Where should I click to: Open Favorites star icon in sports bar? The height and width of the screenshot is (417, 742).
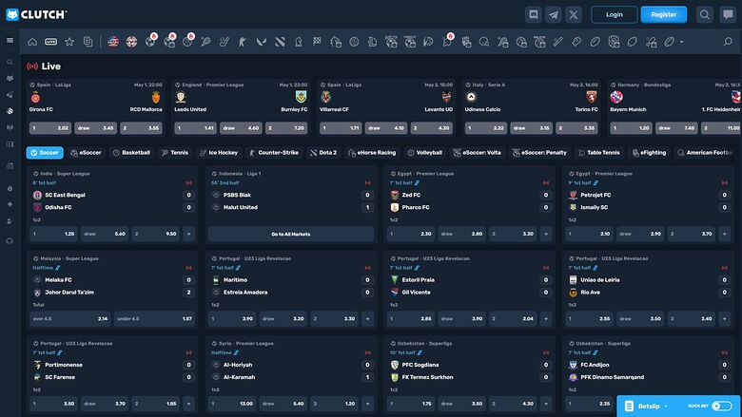tap(69, 42)
